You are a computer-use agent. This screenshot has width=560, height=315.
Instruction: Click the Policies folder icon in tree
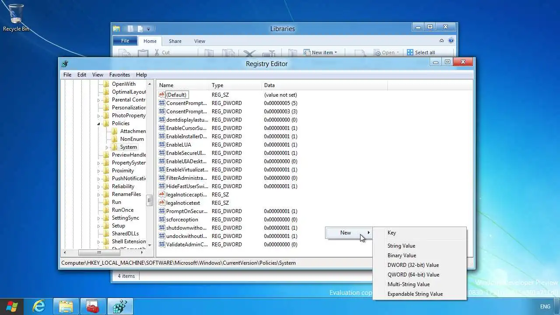tap(106, 123)
